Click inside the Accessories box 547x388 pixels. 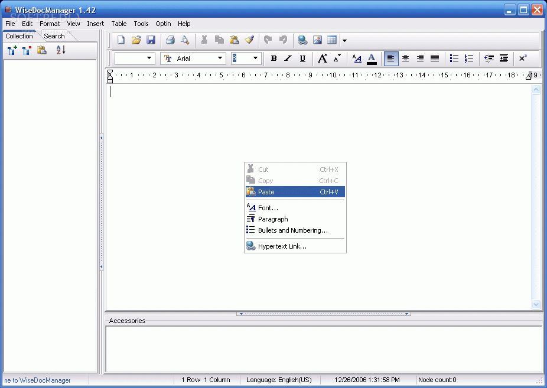[x=323, y=349]
